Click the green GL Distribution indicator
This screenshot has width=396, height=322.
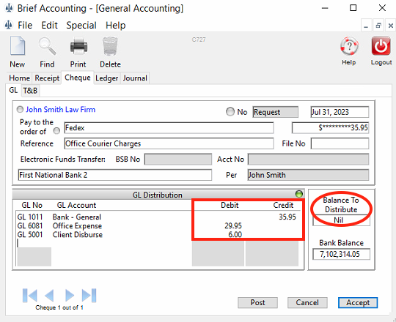click(x=298, y=194)
